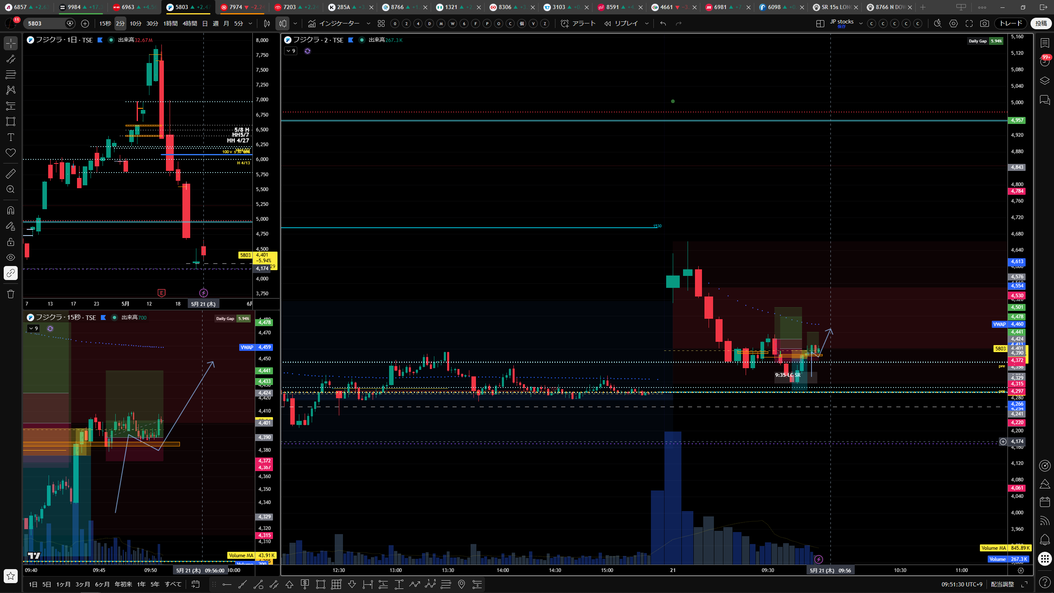Click the undo arrow in toolbar
Screen dimensions: 1054x593
point(663,23)
